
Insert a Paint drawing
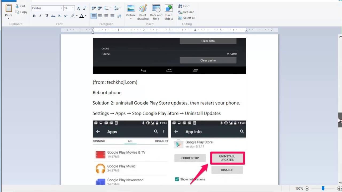pos(143,12)
